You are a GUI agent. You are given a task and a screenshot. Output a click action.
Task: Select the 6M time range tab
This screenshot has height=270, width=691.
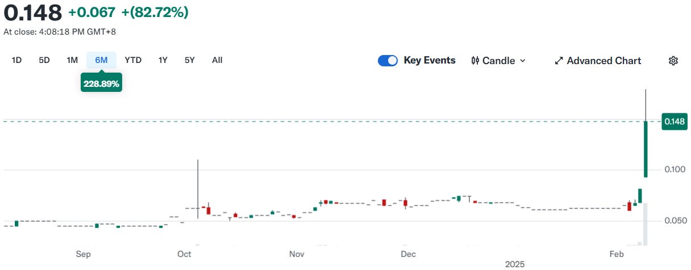coord(101,60)
